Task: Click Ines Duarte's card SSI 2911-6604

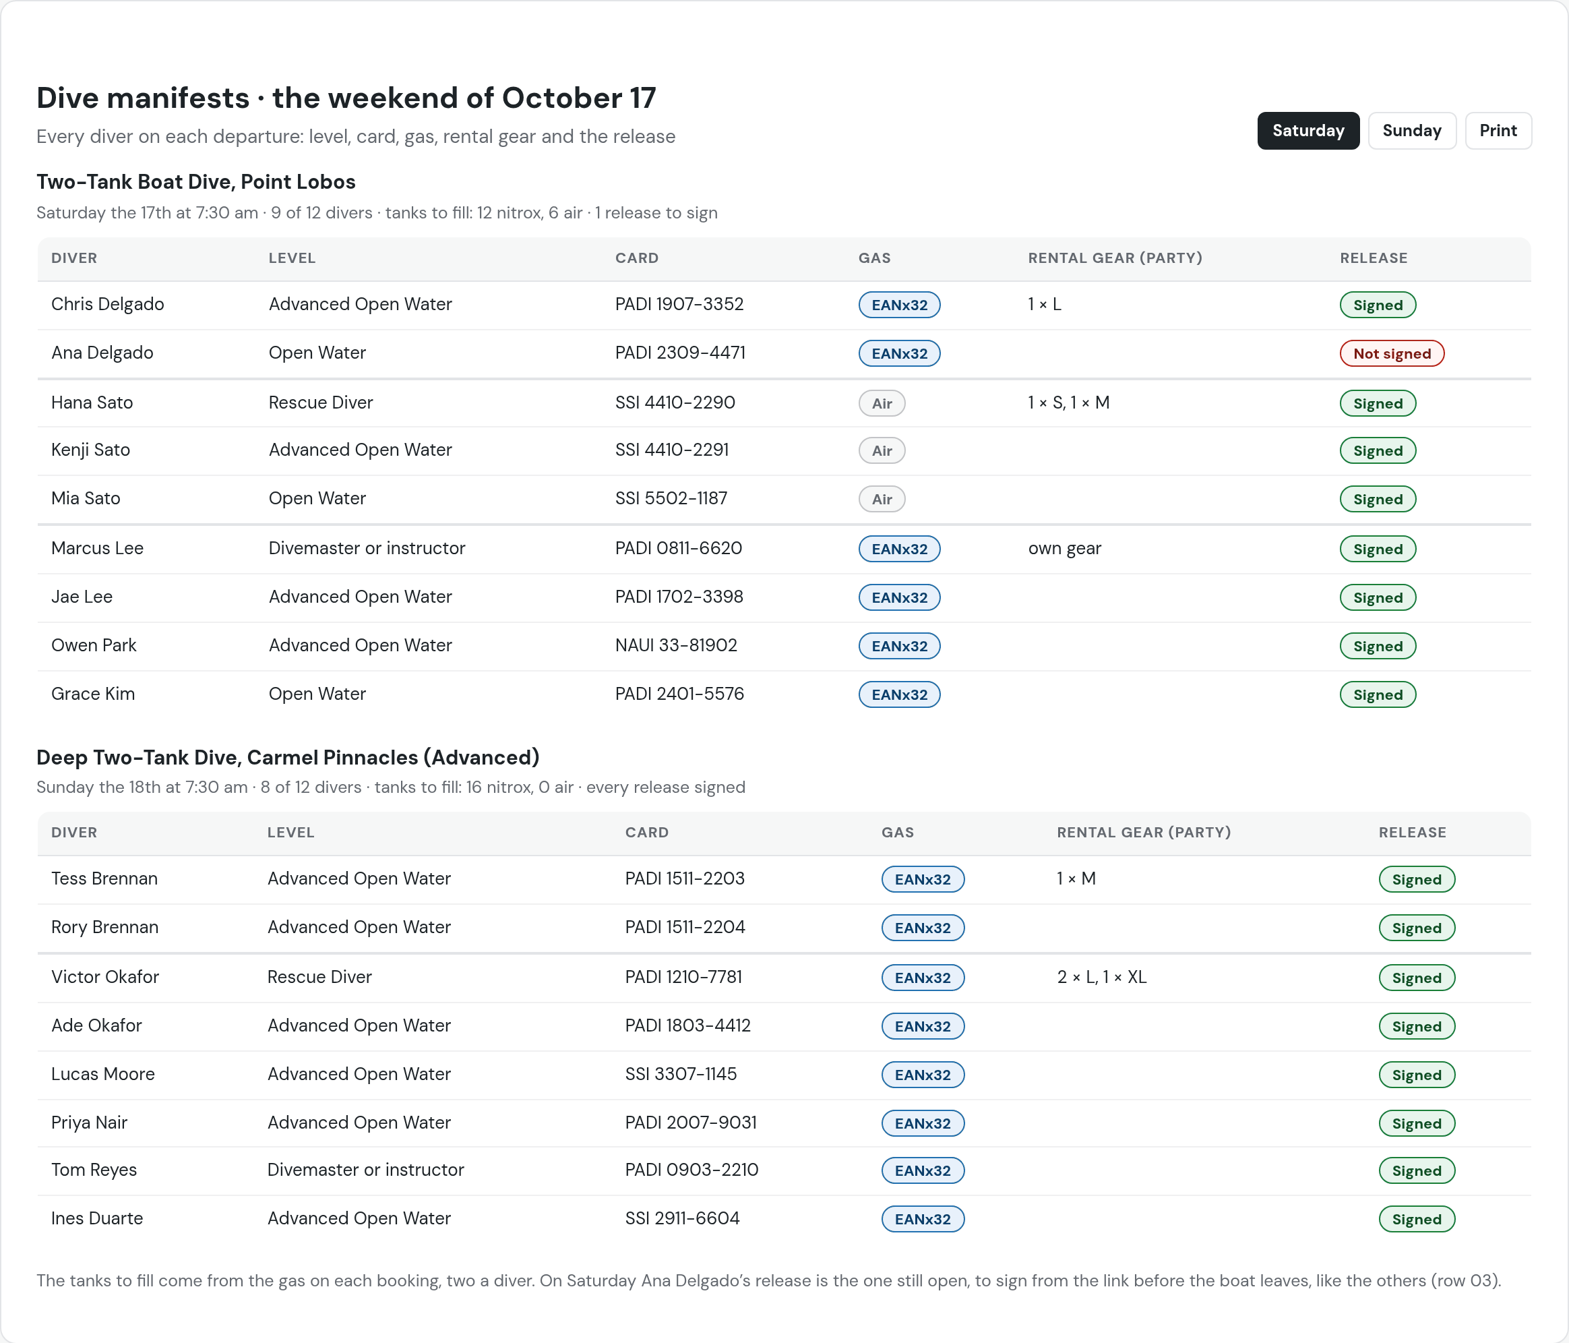Action: (x=681, y=1219)
